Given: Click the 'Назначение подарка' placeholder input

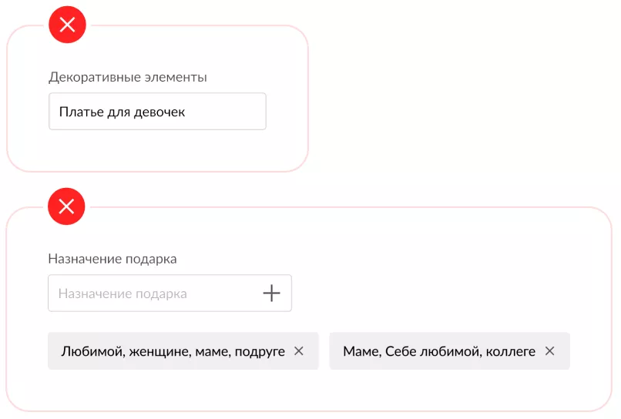Looking at the screenshot, I should pyautogui.click(x=154, y=293).
